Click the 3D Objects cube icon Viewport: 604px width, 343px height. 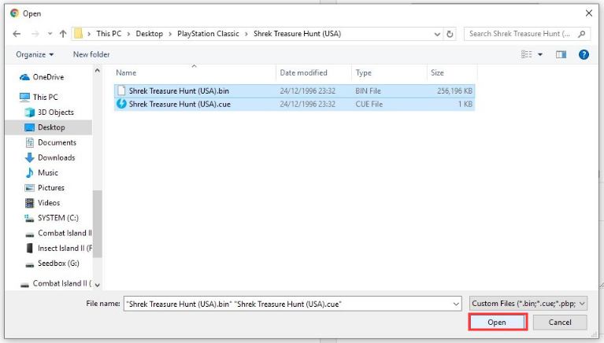29,112
